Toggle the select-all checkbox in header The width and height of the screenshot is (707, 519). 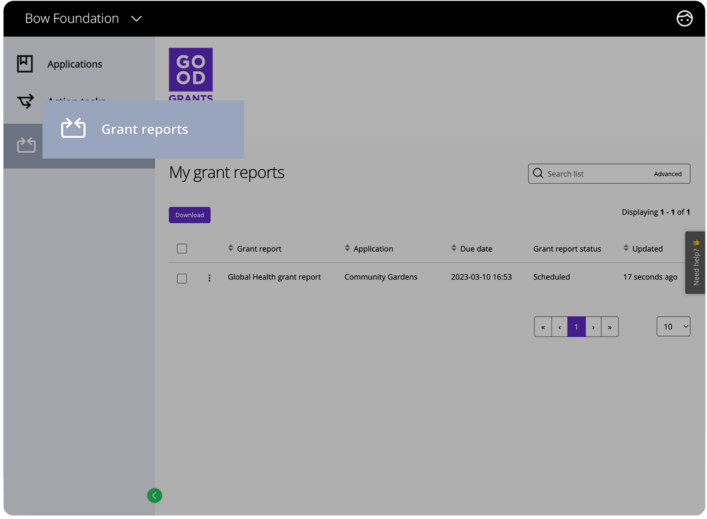182,248
